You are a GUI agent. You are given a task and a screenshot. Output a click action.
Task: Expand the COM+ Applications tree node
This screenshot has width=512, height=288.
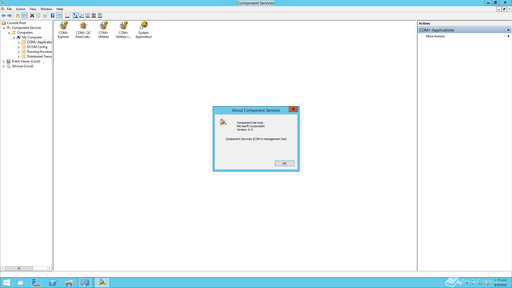pos(19,42)
